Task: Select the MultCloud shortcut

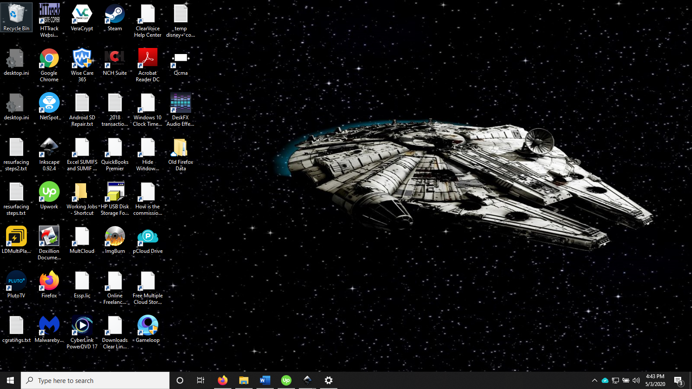Action: (x=82, y=240)
